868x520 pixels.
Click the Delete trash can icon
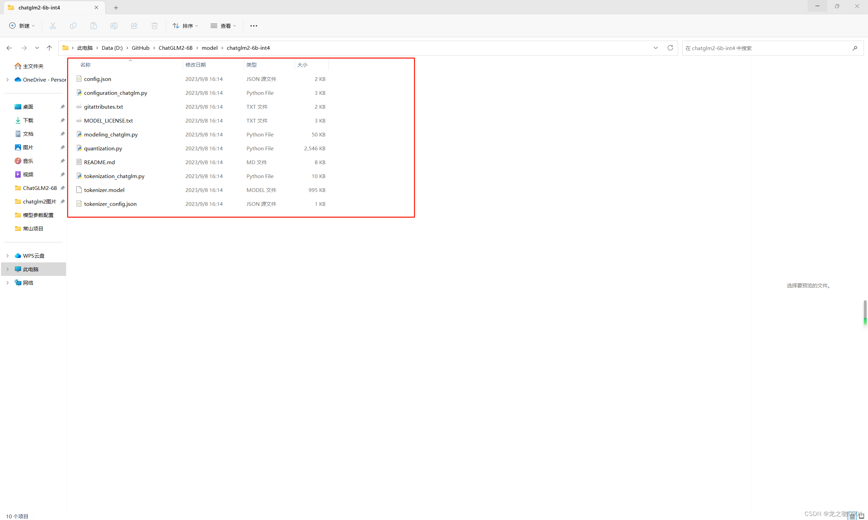click(154, 26)
